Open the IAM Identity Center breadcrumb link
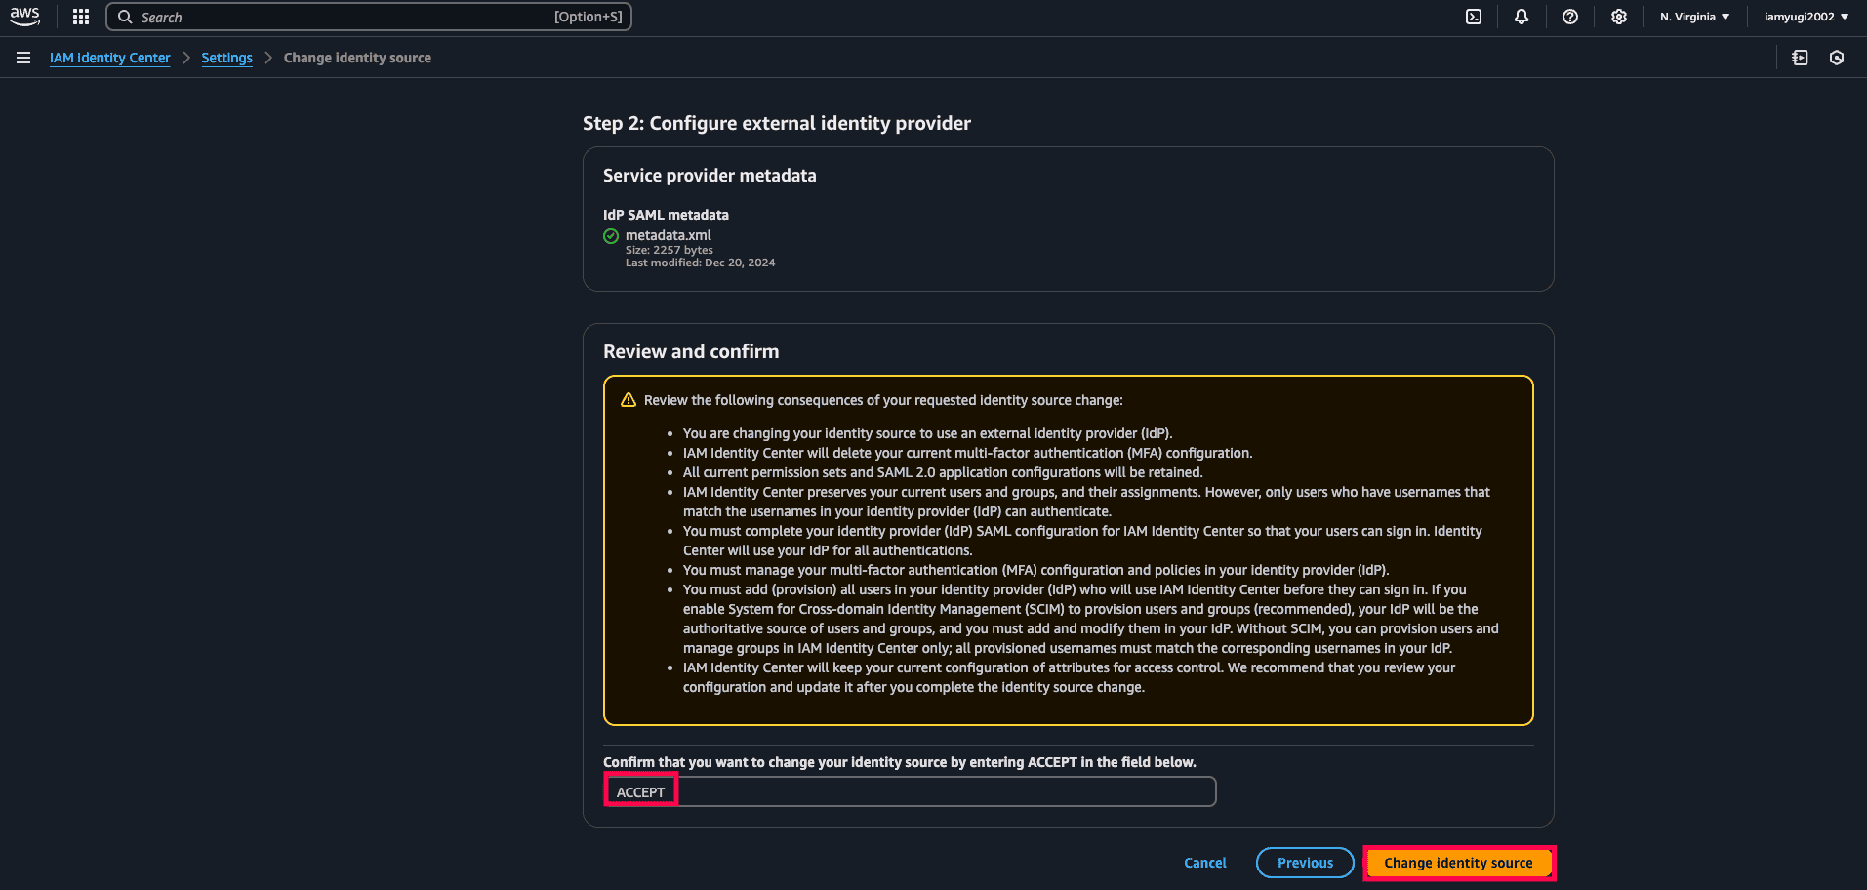This screenshot has width=1867, height=890. (109, 58)
